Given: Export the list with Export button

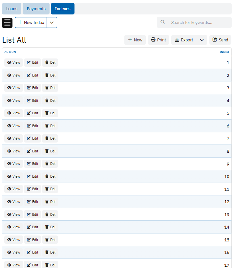Looking at the screenshot, I should tap(184, 40).
